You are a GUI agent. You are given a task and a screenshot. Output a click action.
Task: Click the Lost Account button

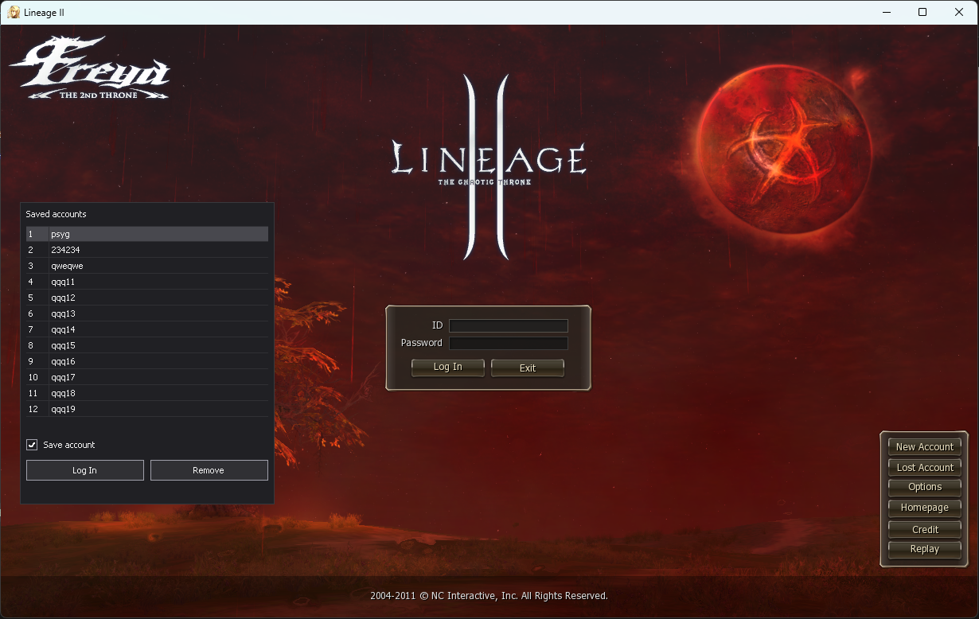[925, 468]
